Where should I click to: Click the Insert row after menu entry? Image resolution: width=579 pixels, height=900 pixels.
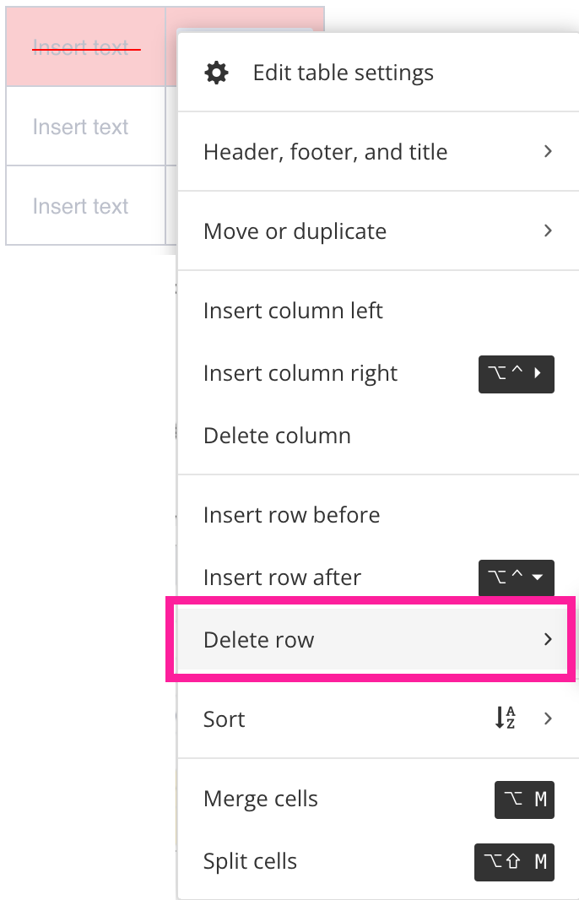pos(282,577)
